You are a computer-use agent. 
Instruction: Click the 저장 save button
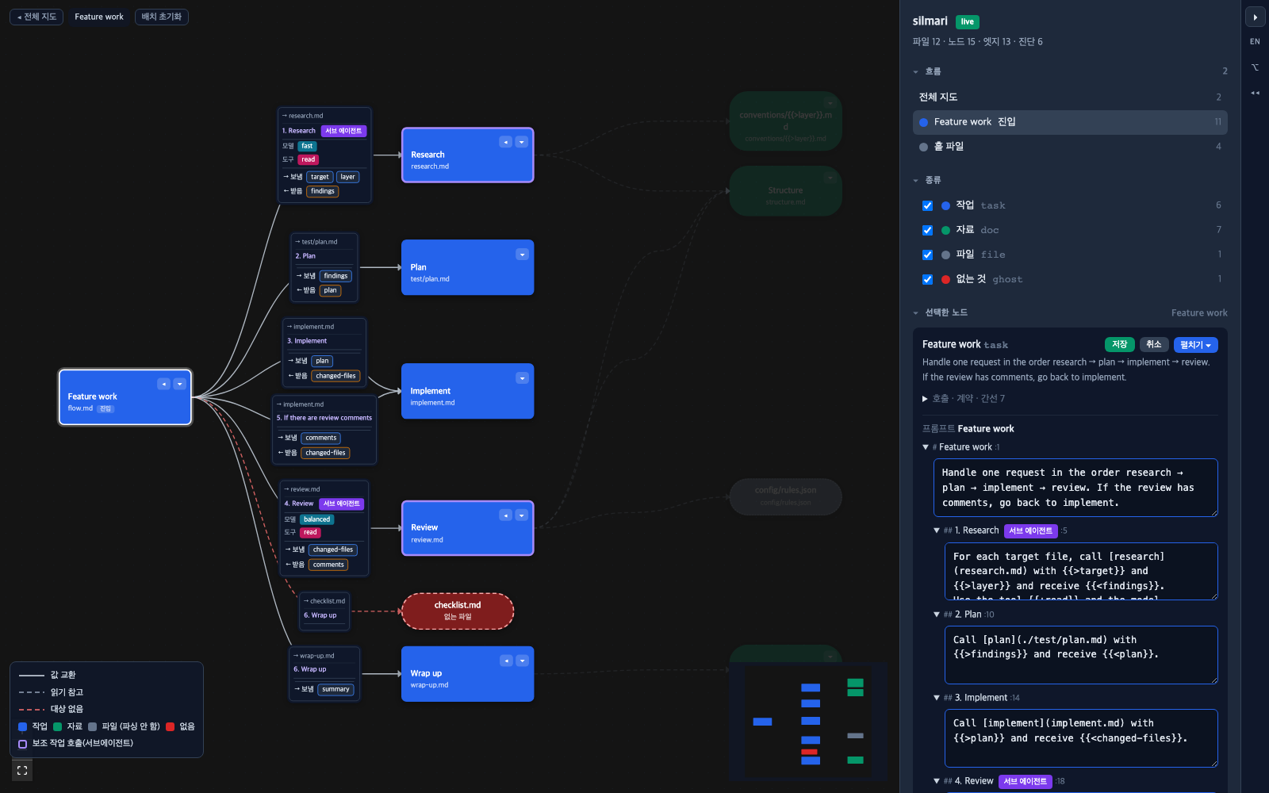pyautogui.click(x=1119, y=344)
